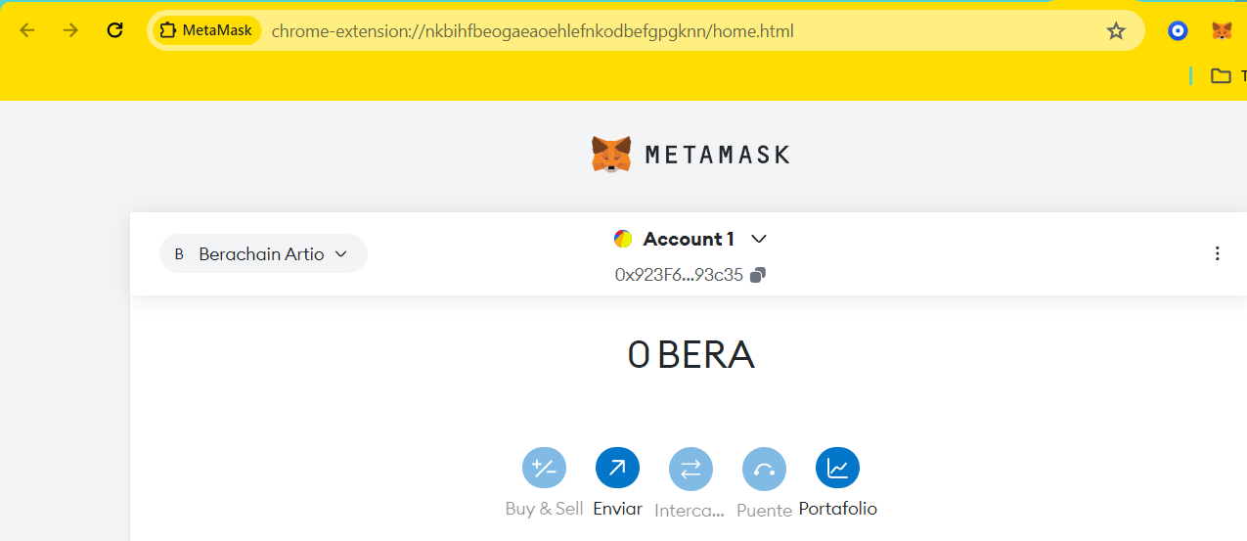1247x541 pixels.
Task: Click the blue circular extension icon
Action: (1179, 30)
